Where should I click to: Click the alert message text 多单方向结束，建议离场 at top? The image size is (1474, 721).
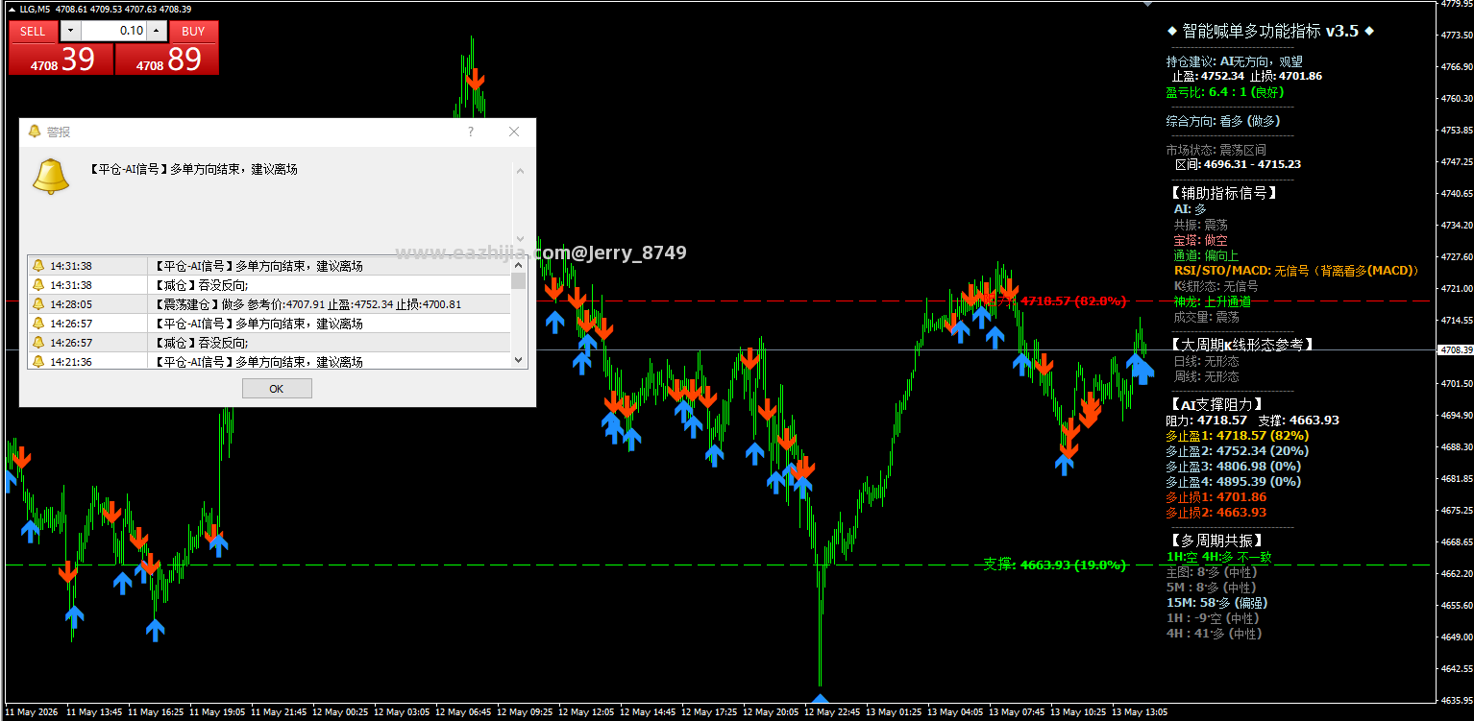[x=233, y=169]
